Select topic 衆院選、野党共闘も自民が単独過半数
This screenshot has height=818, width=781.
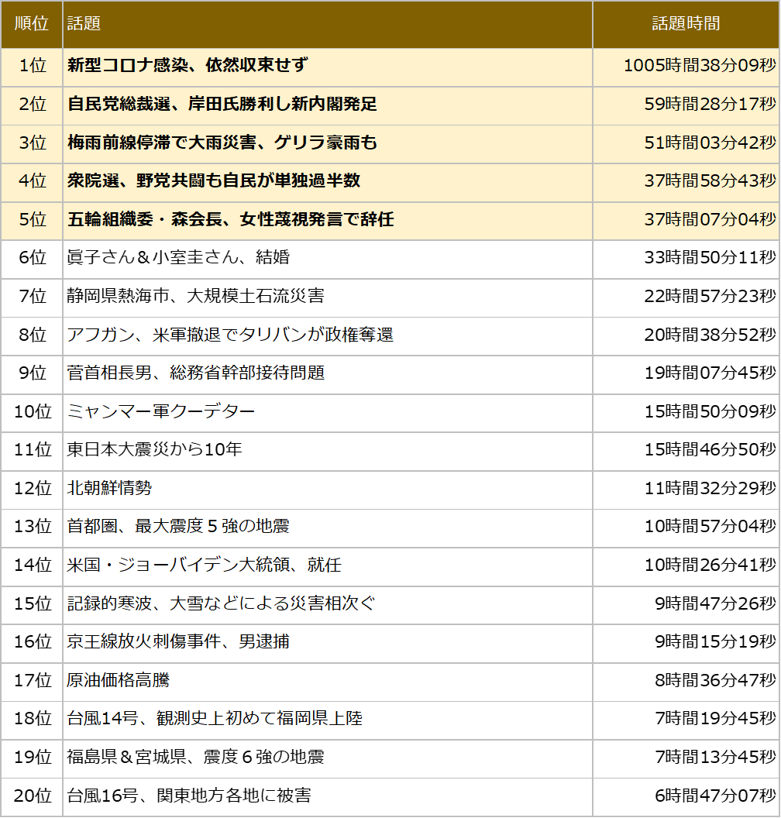pos(213,180)
